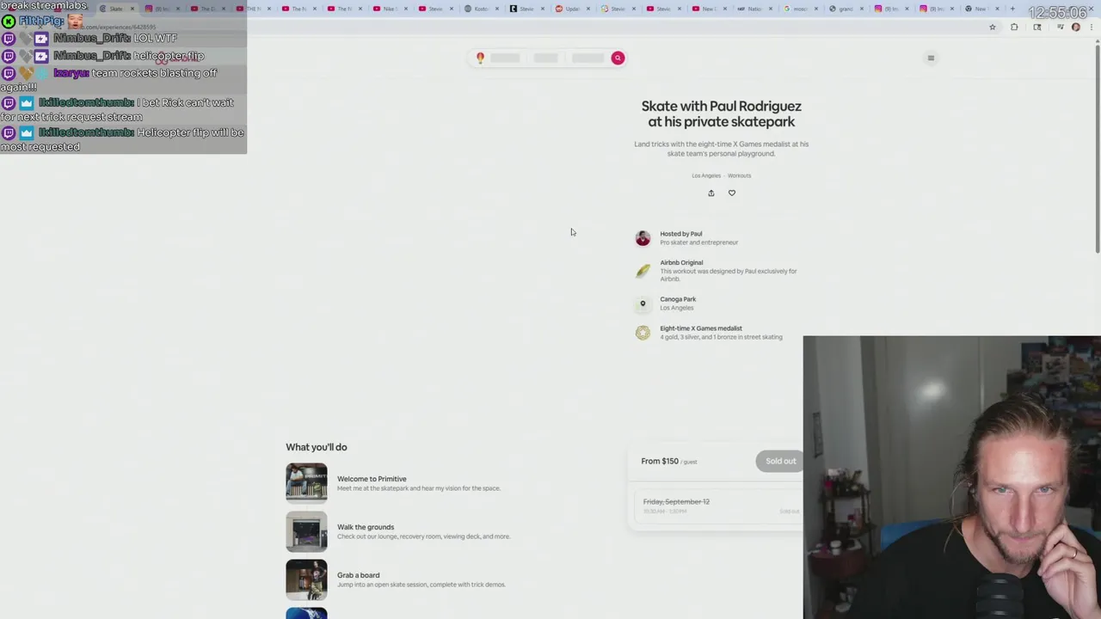
Task: Click the hot-air balloon Experiences icon
Action: [x=480, y=58]
